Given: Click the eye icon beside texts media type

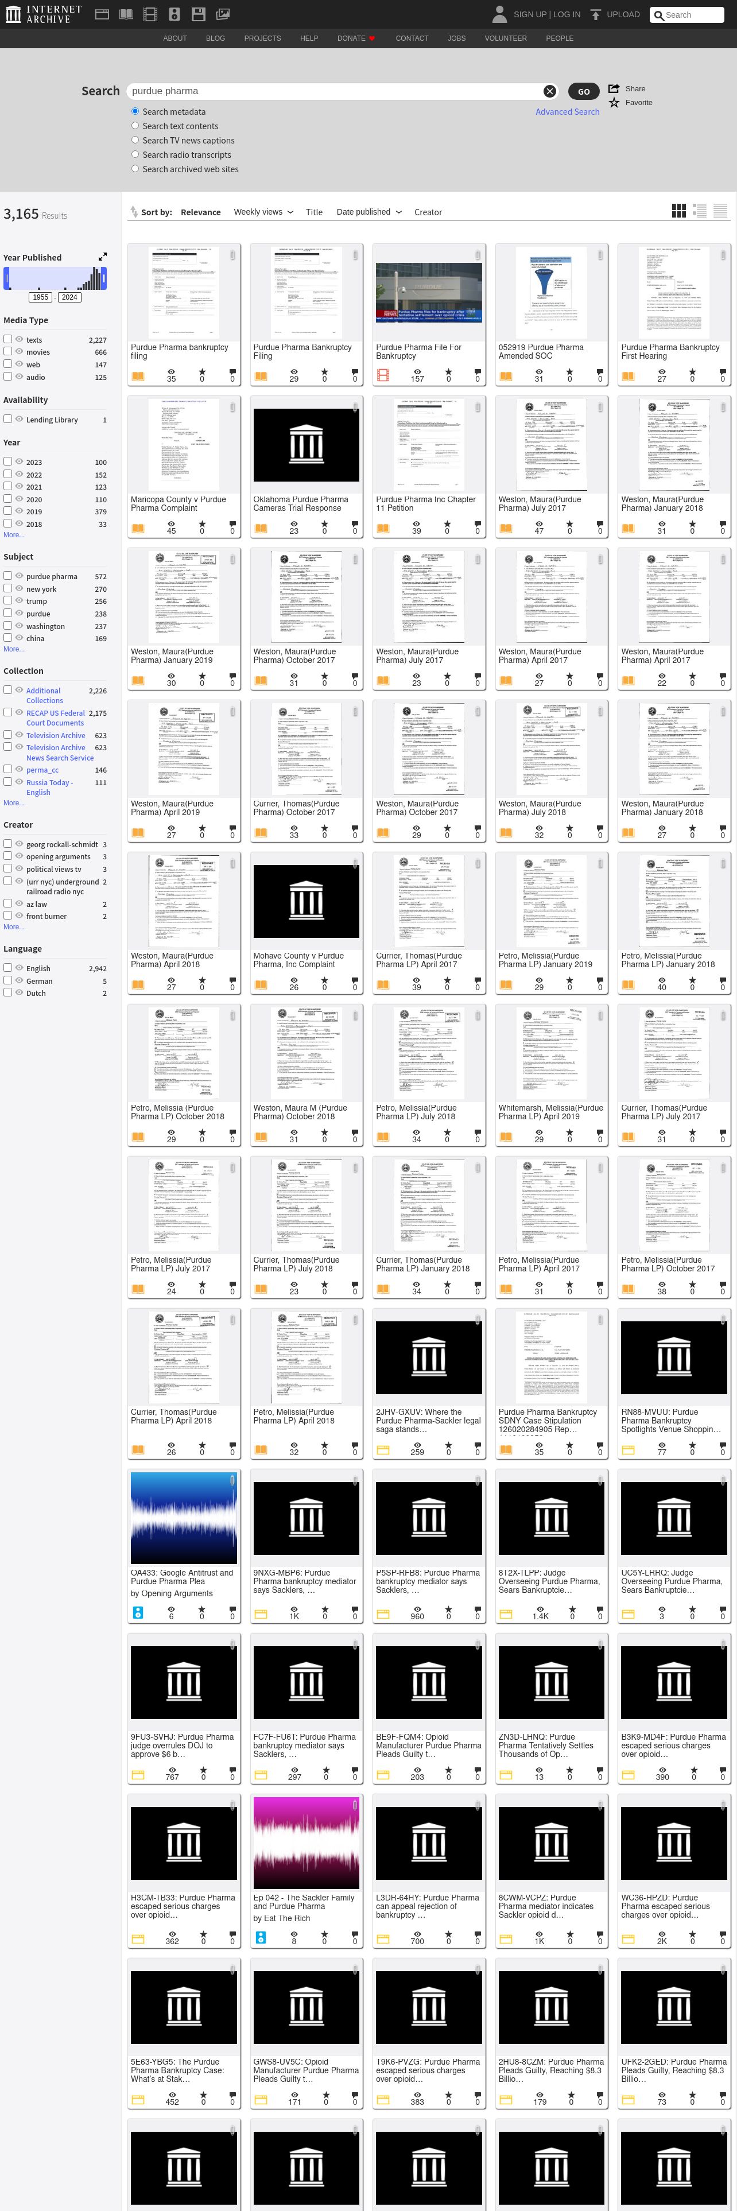Looking at the screenshot, I should [x=19, y=340].
